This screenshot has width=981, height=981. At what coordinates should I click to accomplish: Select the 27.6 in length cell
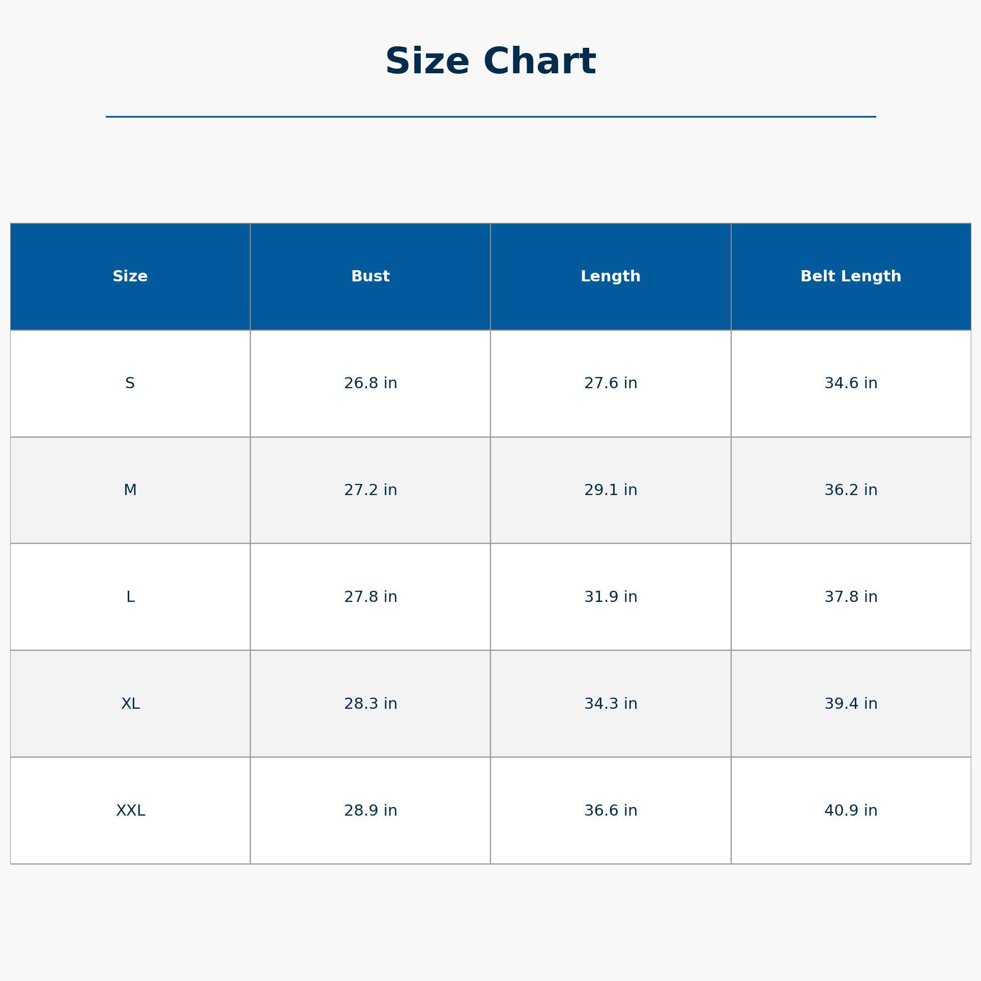click(611, 383)
